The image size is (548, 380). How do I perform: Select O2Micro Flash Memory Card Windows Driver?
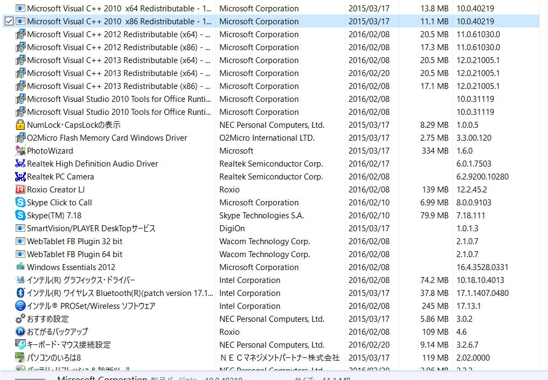(x=107, y=138)
